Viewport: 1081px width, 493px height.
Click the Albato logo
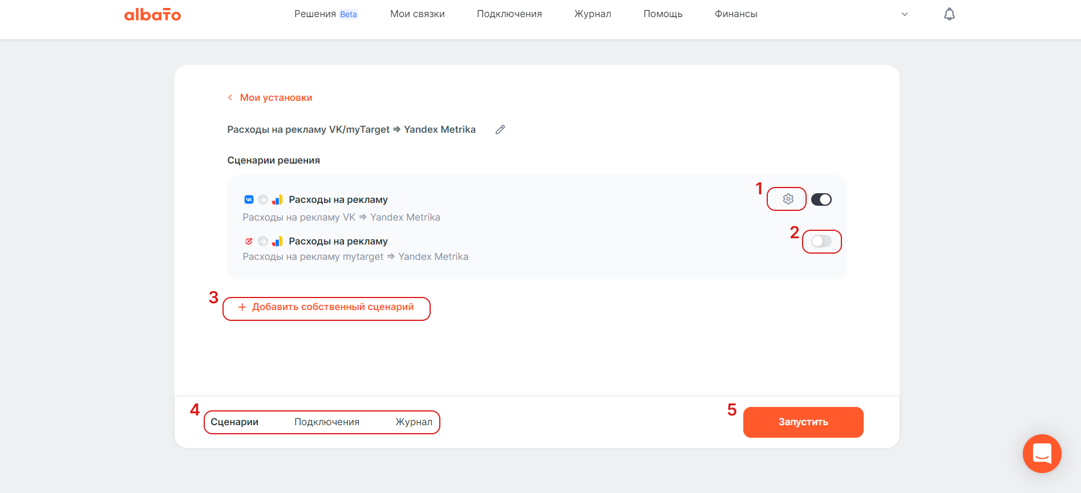[152, 14]
